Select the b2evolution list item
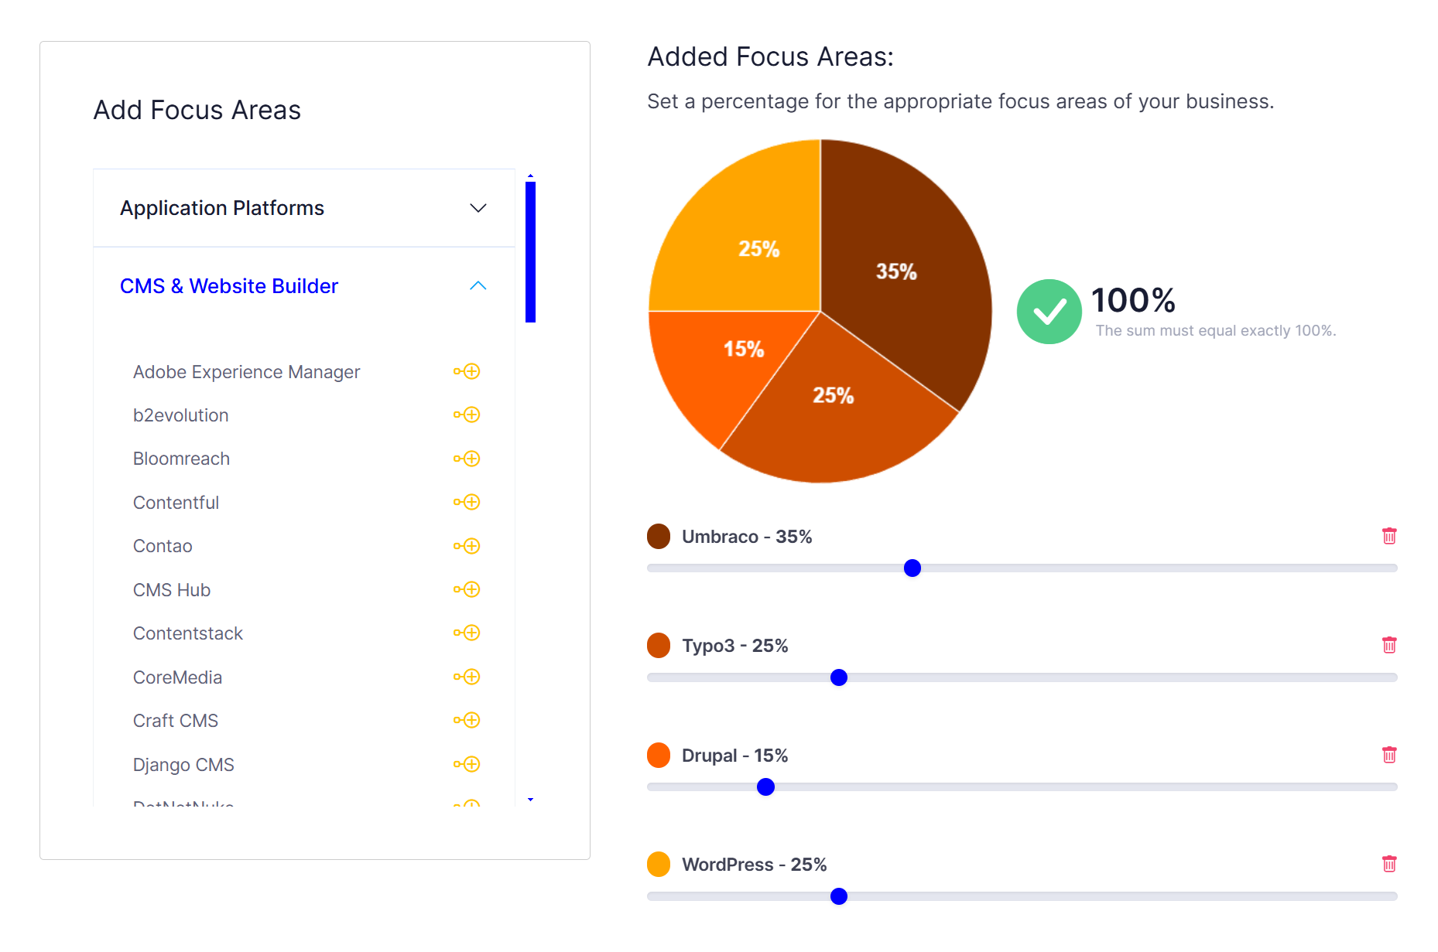The height and width of the screenshot is (952, 1438). pos(180,415)
